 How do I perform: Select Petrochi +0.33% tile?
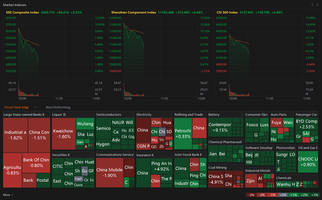click(x=183, y=134)
